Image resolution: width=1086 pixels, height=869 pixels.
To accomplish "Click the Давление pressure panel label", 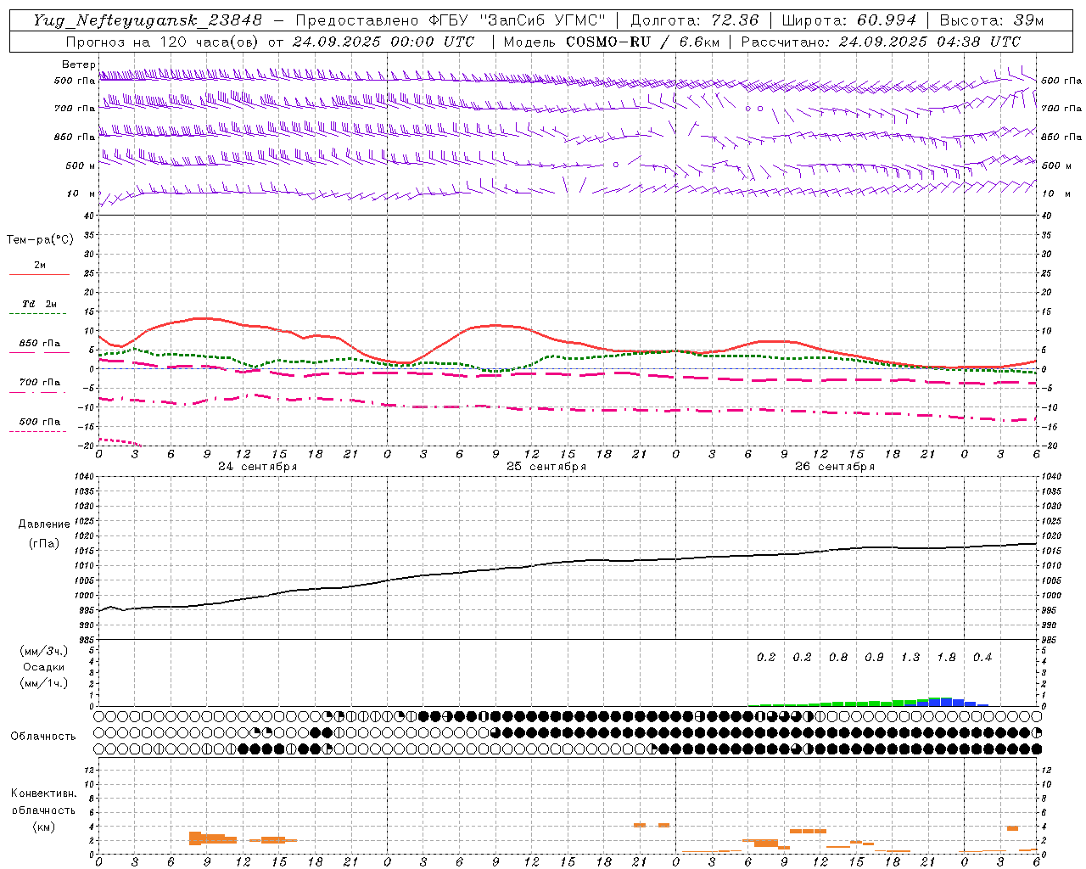I will pos(44,524).
